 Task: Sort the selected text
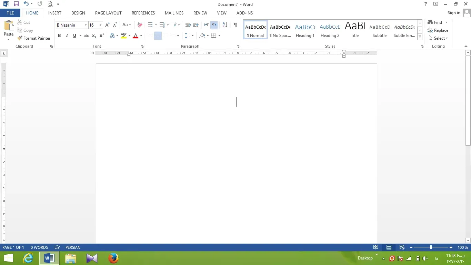tap(225, 25)
